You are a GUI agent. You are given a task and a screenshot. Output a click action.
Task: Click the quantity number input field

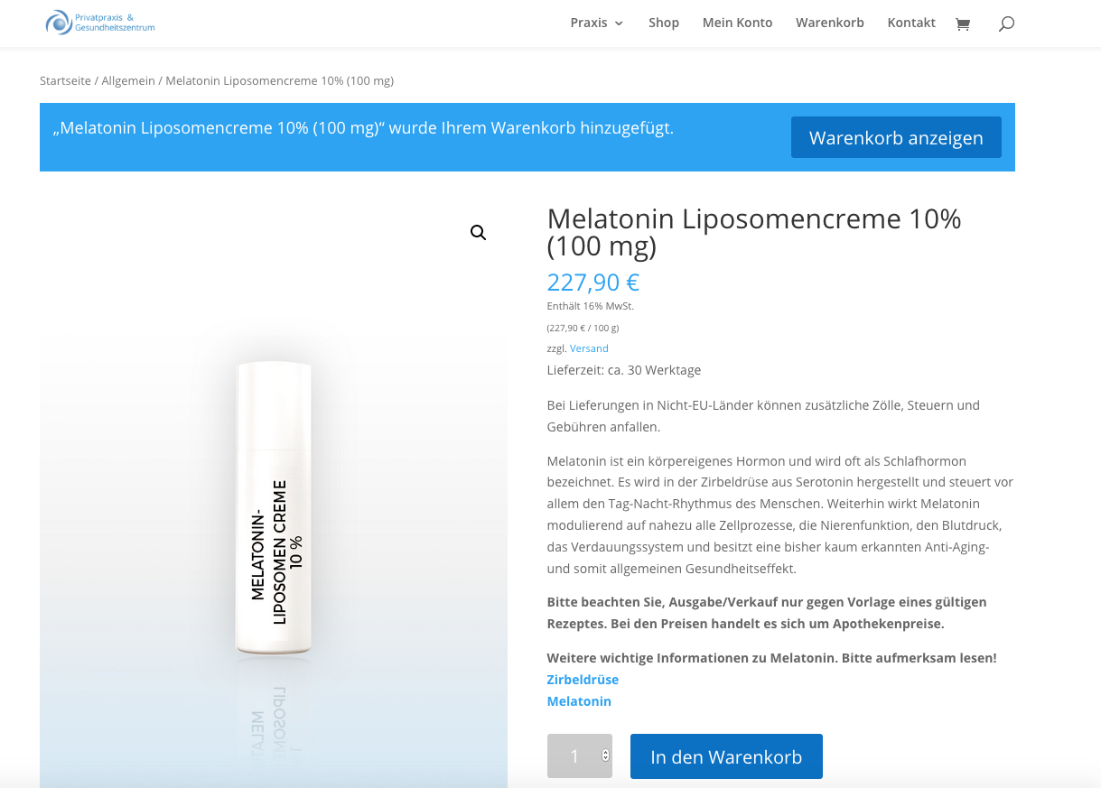[574, 756]
